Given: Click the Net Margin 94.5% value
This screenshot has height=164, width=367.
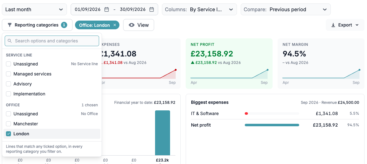Looking at the screenshot, I should coord(294,54).
